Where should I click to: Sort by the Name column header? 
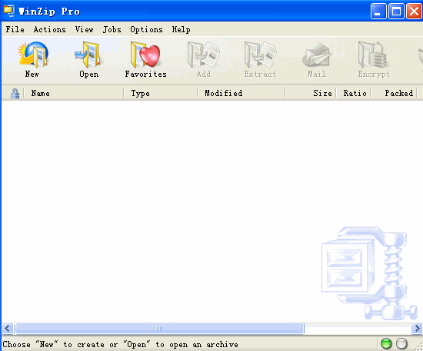[74, 93]
